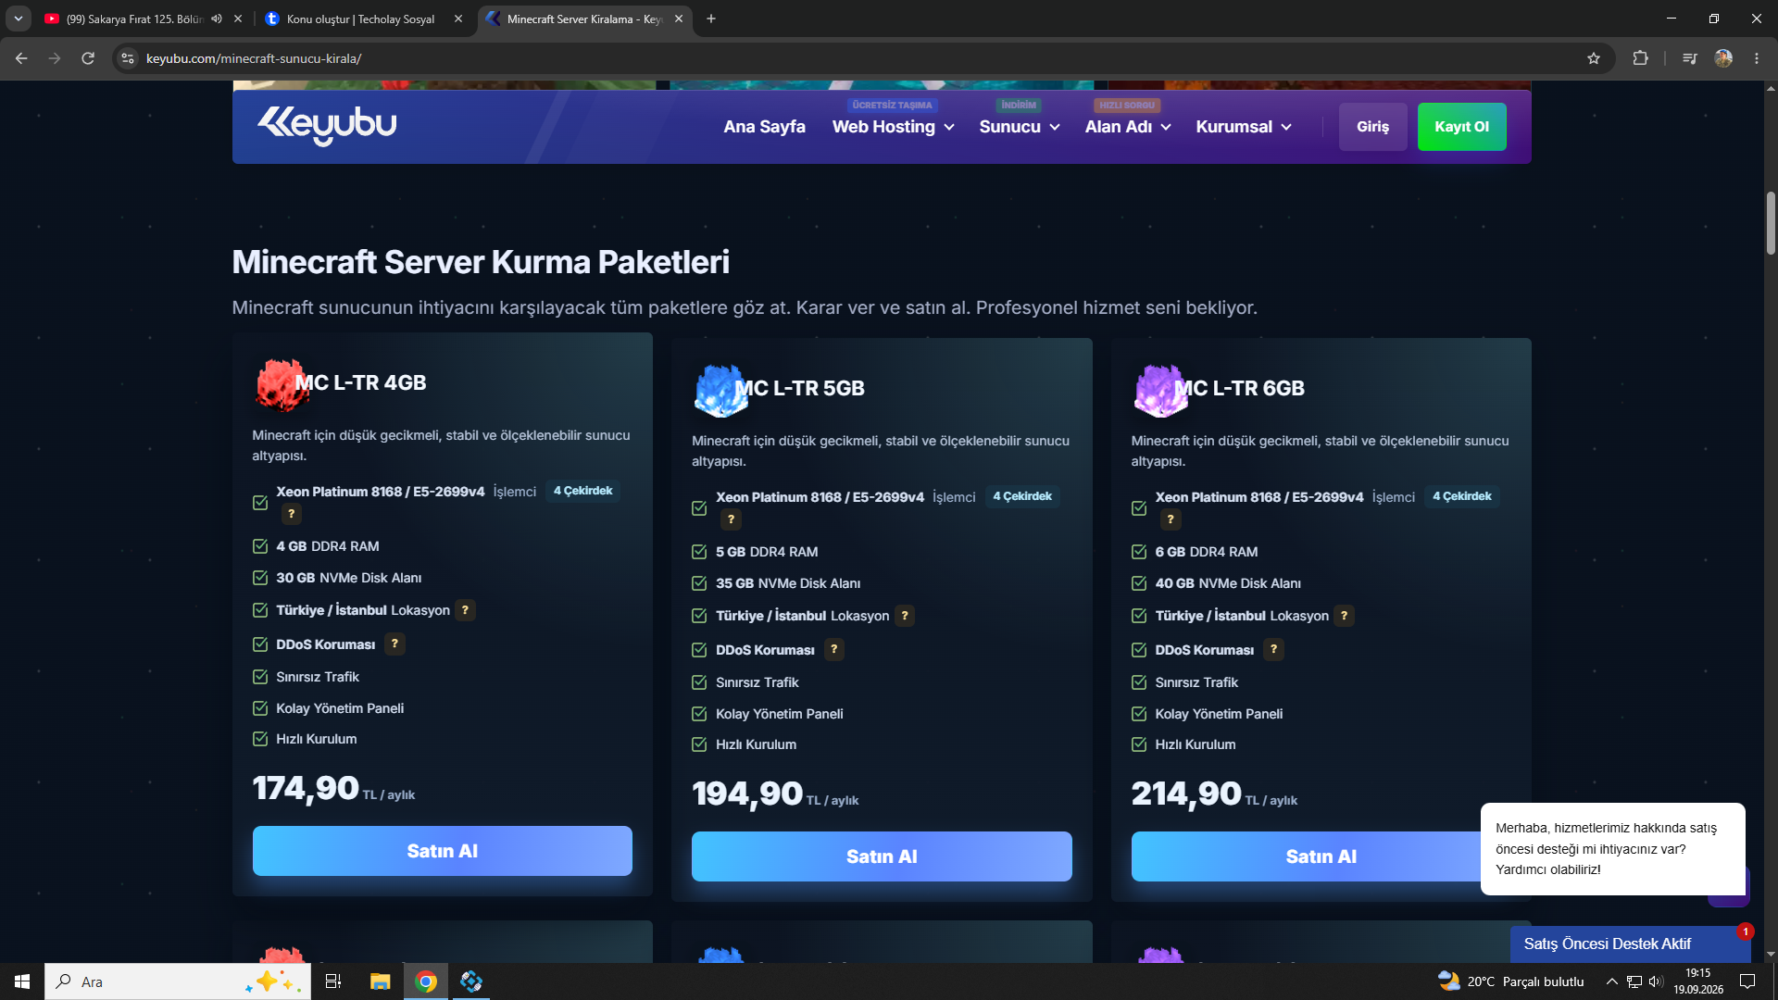Open a new browser tab
This screenshot has height=1000, width=1778.
(711, 19)
